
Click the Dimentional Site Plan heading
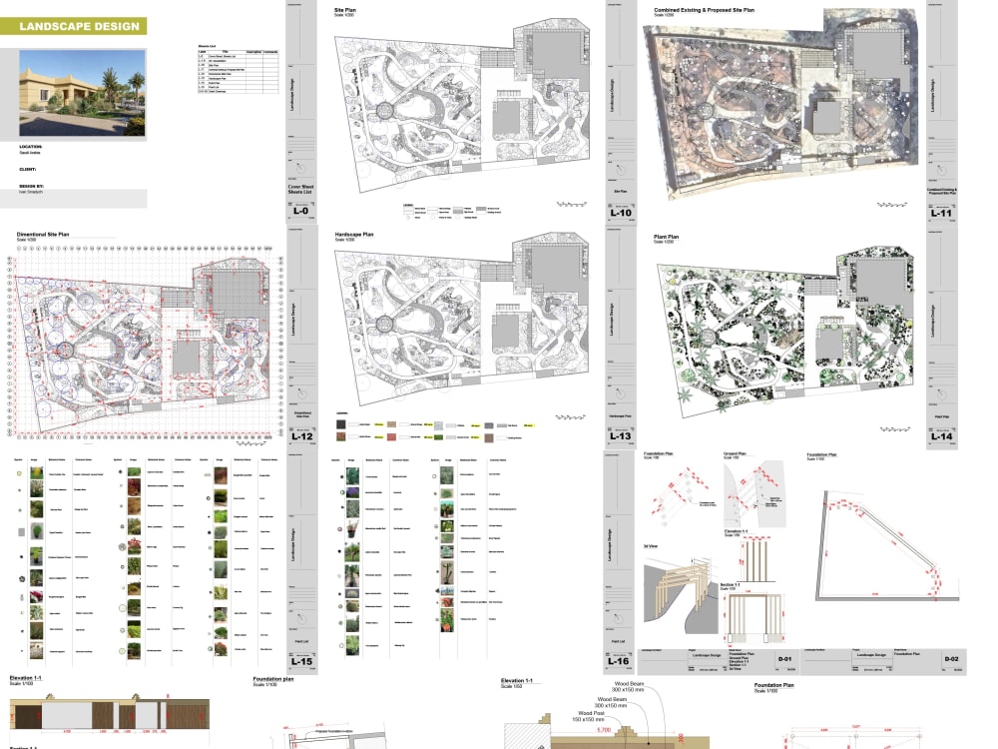43,235
